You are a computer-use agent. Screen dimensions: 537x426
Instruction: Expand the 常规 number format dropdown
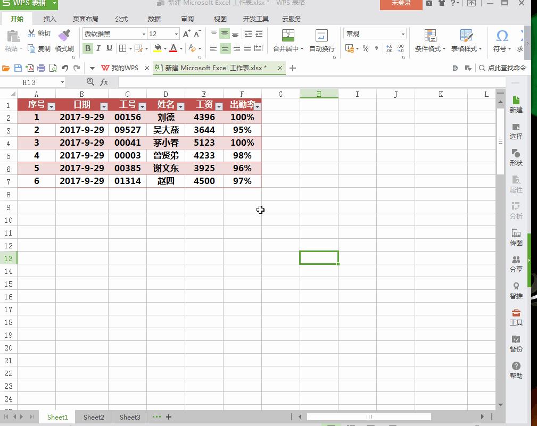[x=403, y=34]
